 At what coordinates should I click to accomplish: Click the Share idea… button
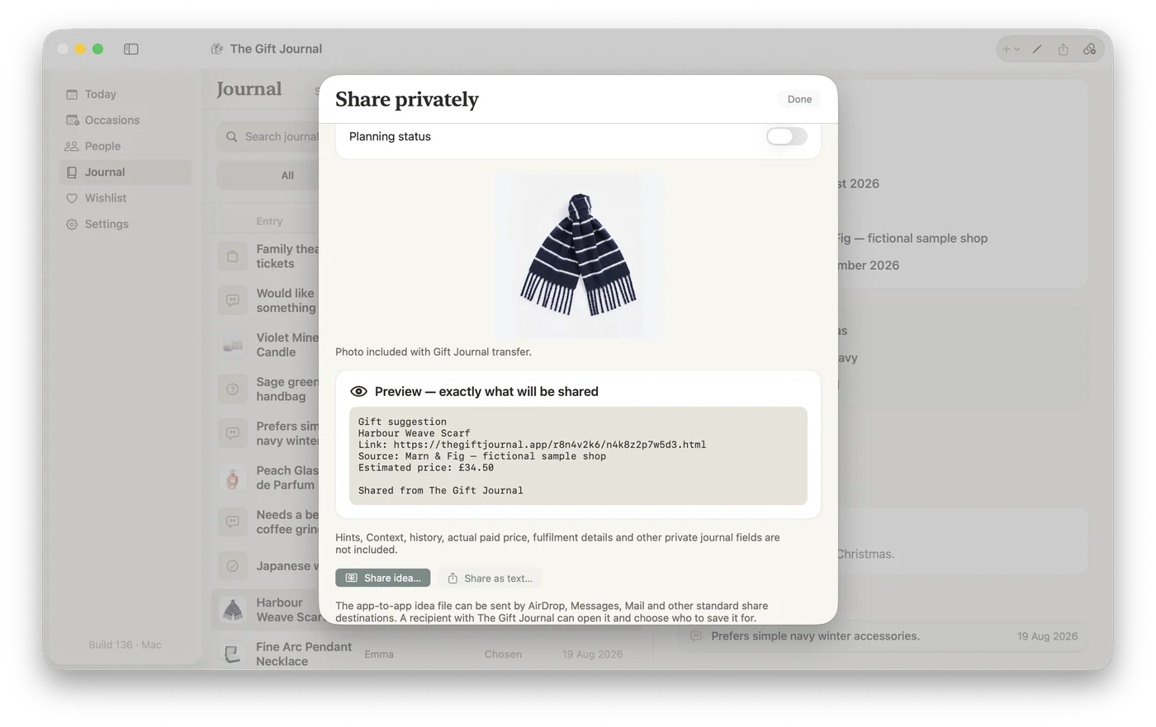[383, 578]
